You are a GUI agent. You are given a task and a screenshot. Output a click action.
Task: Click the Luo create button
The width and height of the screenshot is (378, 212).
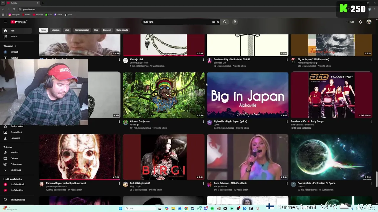tap(350, 22)
